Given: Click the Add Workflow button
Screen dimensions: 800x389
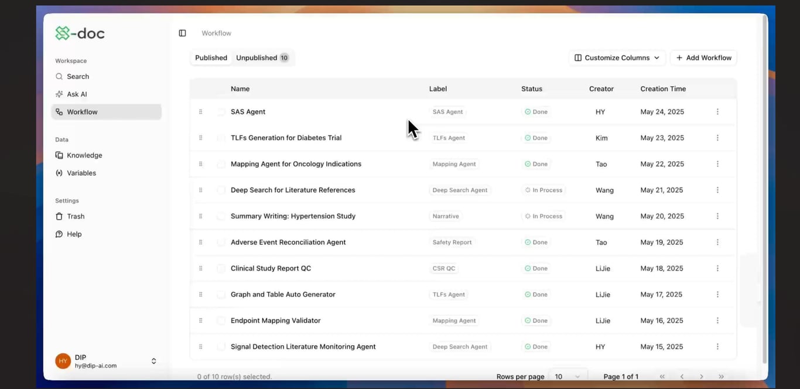Looking at the screenshot, I should click(703, 57).
